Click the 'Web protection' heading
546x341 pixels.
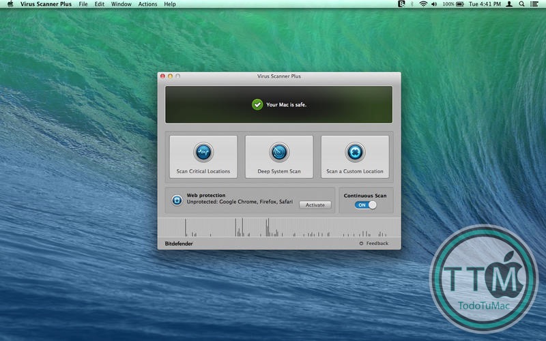tap(206, 195)
